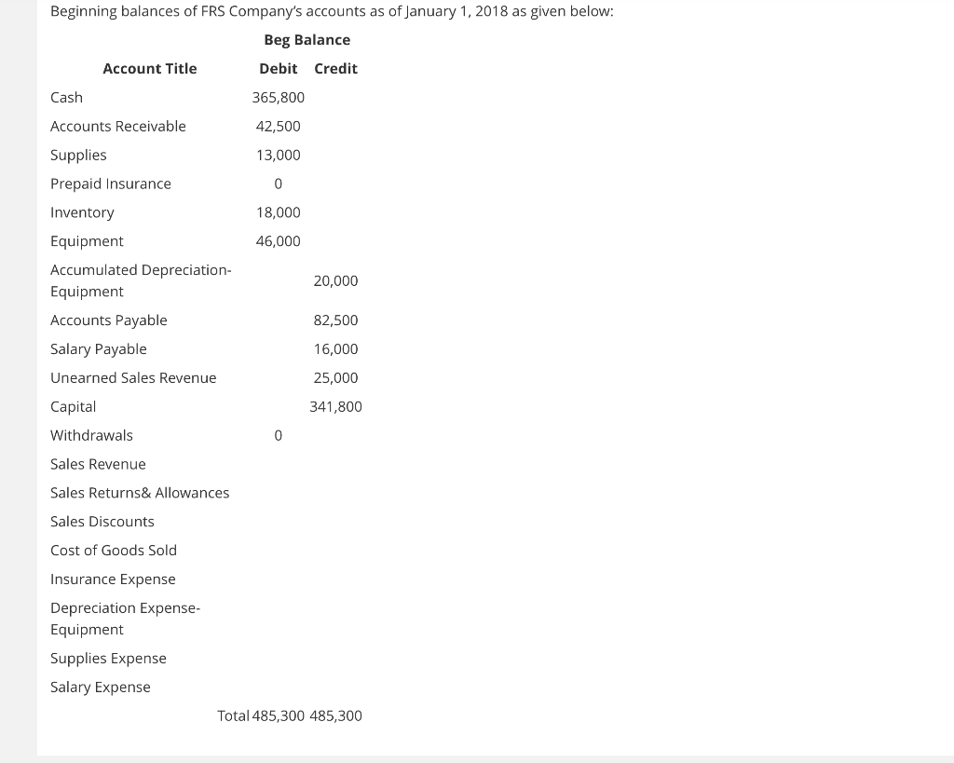The width and height of the screenshot is (954, 763).
Task: Select the Sales Returns& Allowances entry
Action: click(140, 492)
